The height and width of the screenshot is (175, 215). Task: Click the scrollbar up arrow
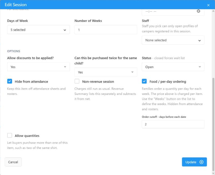pyautogui.click(x=213, y=11)
